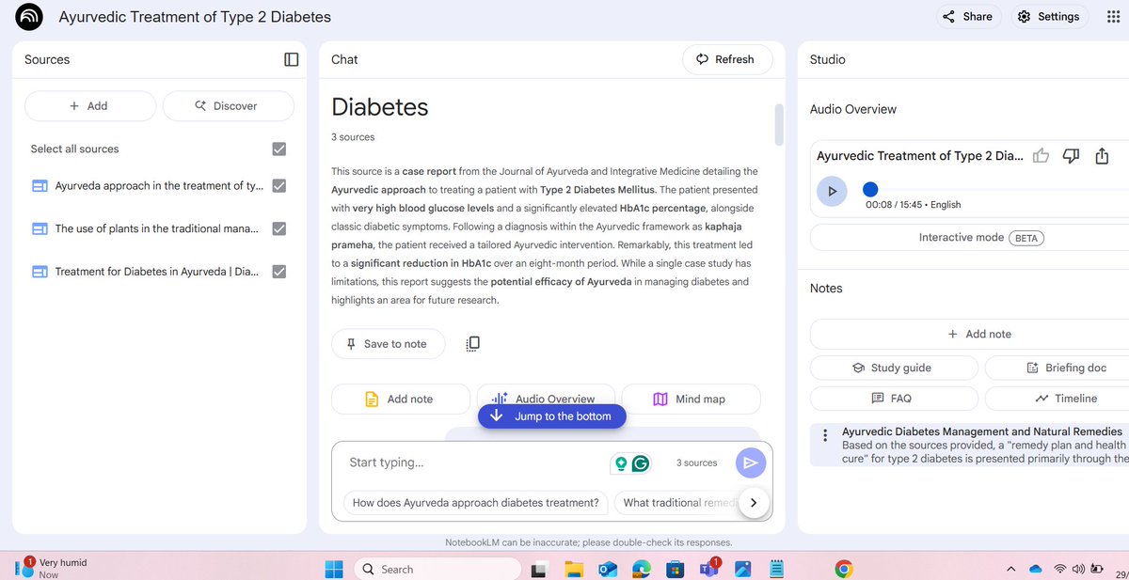This screenshot has height=580, width=1129.
Task: Give thumbs up to audio overview
Action: (x=1041, y=156)
